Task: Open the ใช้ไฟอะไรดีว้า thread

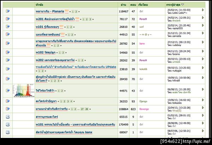Action: (45, 91)
